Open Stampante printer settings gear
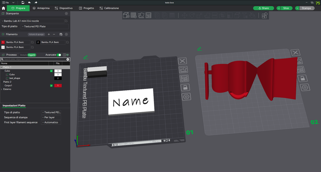The image size is (321, 172). [x=66, y=13]
